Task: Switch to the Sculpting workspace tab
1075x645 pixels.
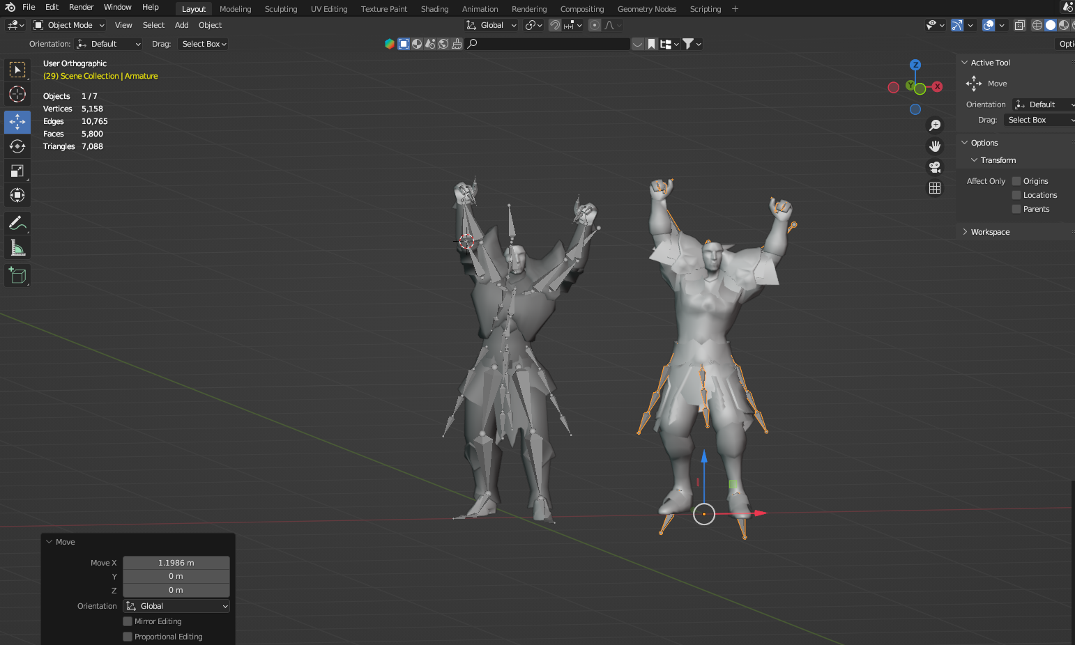Action: click(281, 9)
